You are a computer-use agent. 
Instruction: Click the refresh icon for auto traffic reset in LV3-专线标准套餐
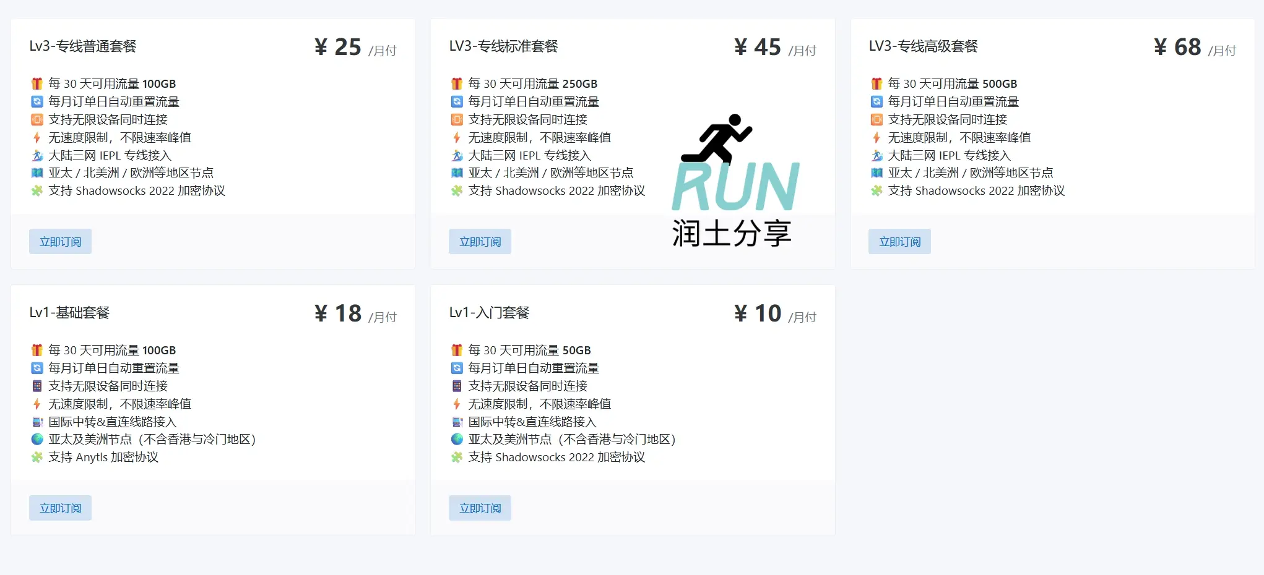[x=456, y=101]
